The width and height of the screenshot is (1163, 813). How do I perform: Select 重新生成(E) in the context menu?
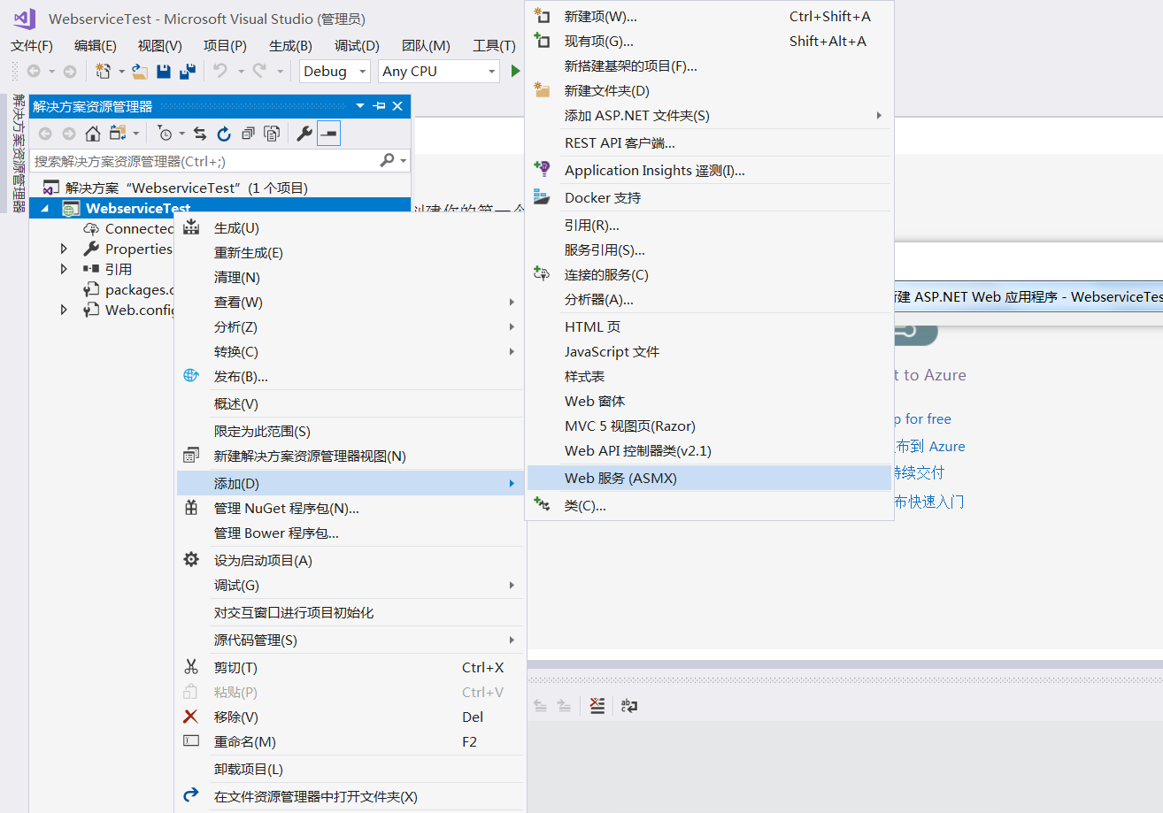[350, 252]
